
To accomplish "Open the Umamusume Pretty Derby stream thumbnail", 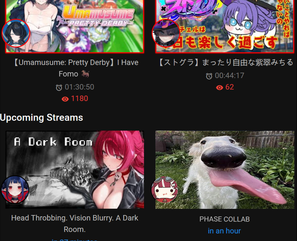I will coord(75,26).
